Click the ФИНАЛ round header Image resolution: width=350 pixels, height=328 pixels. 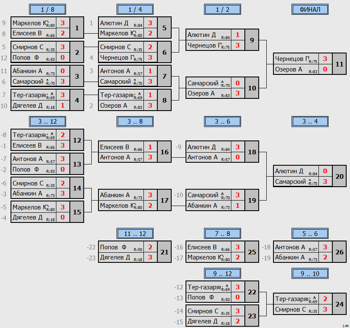click(x=310, y=9)
